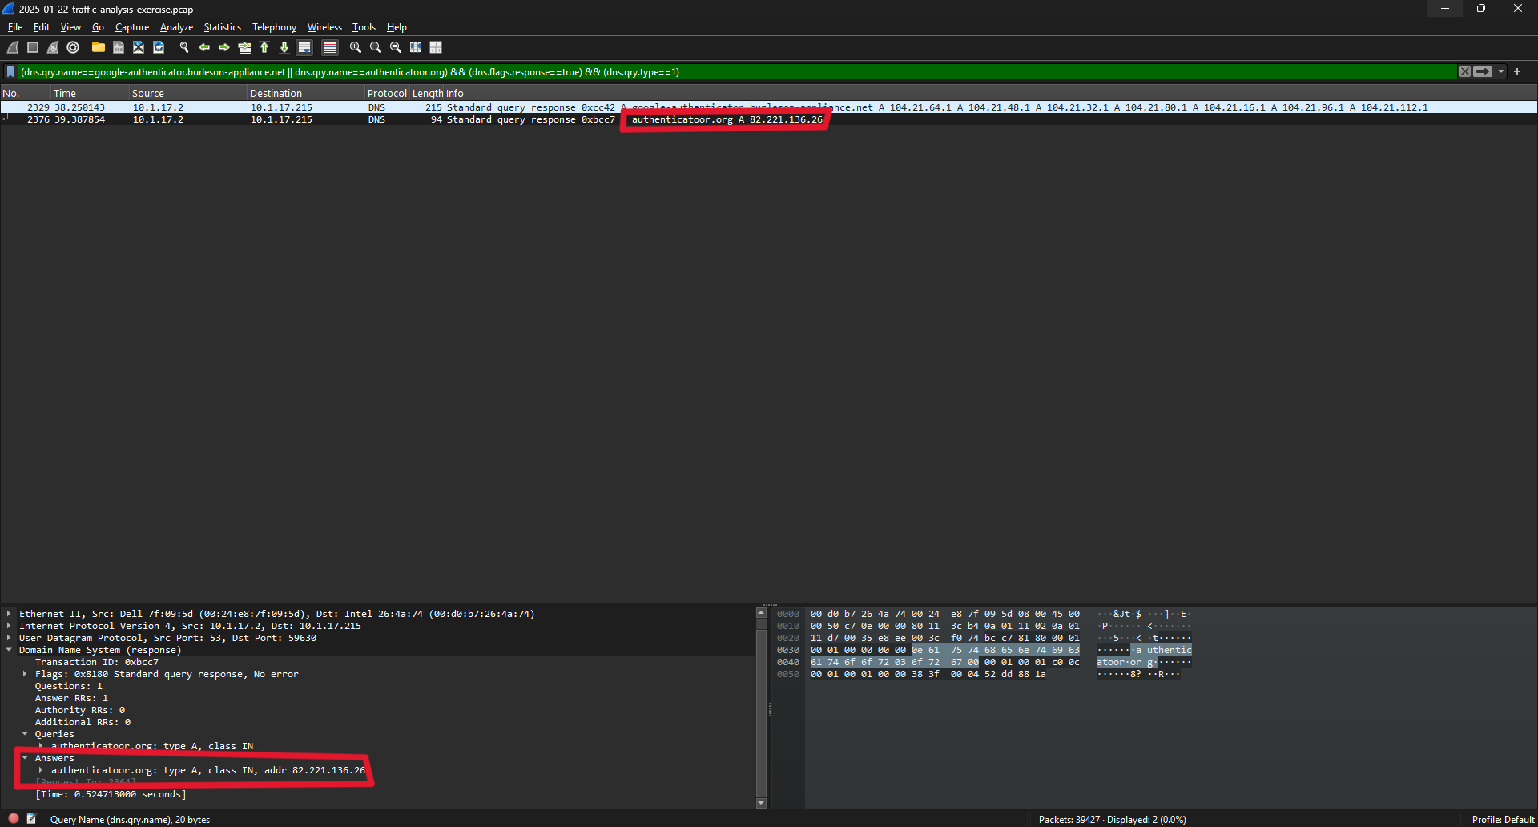The image size is (1538, 827).
Task: Expand the Flags 0x8180 field
Action: (25, 674)
